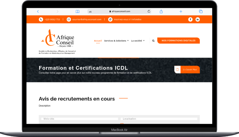Click the courrier@afriqueconseil.com email link
The height and width of the screenshot is (137, 239).
87,19
